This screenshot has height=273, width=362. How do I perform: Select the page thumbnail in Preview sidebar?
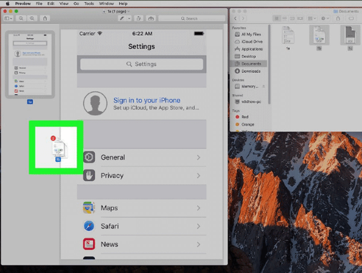click(x=30, y=65)
